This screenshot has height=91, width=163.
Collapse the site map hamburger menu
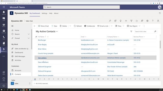tap(12, 26)
